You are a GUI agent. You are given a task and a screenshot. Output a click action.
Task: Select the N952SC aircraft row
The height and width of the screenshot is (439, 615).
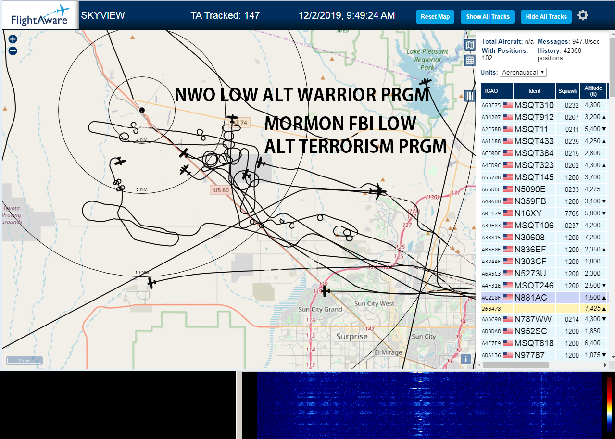pyautogui.click(x=545, y=331)
